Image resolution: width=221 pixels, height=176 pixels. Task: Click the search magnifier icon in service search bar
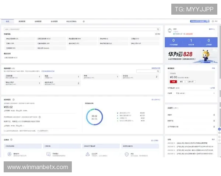158,29
